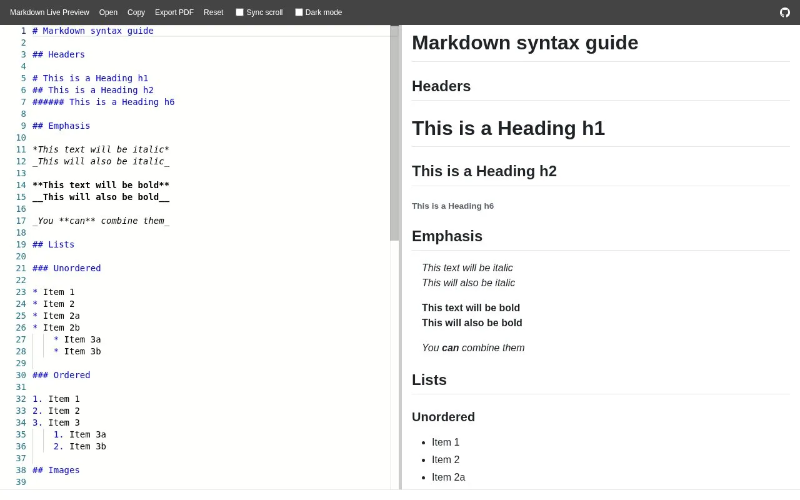Viewport: 800px width, 500px height.
Task: Click editor line '*This text will be italic*'
Action: point(101,149)
